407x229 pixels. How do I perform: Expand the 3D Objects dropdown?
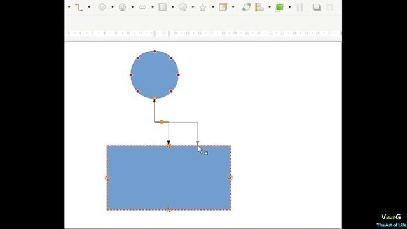pyautogui.click(x=233, y=7)
